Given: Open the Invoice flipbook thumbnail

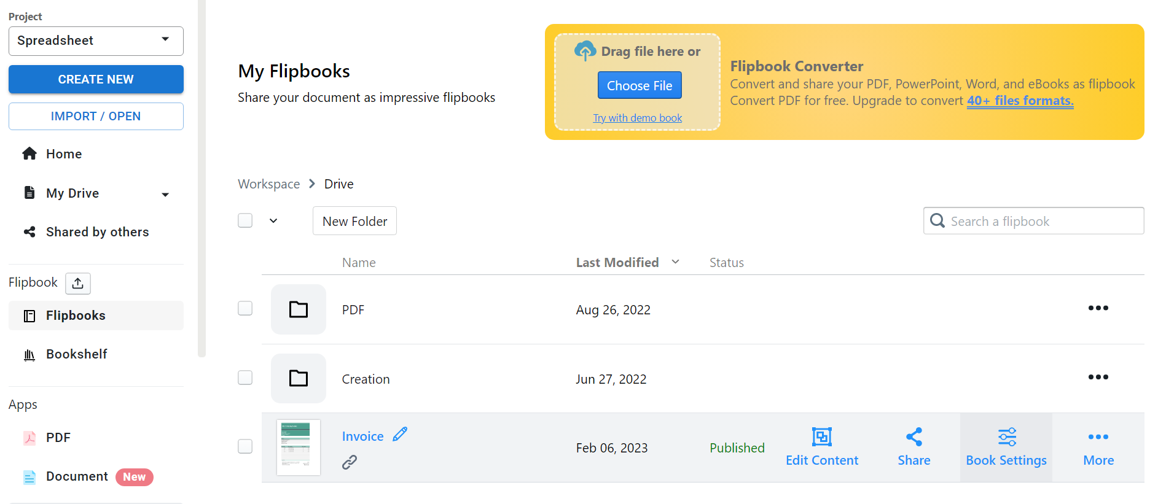Looking at the screenshot, I should 299,447.
